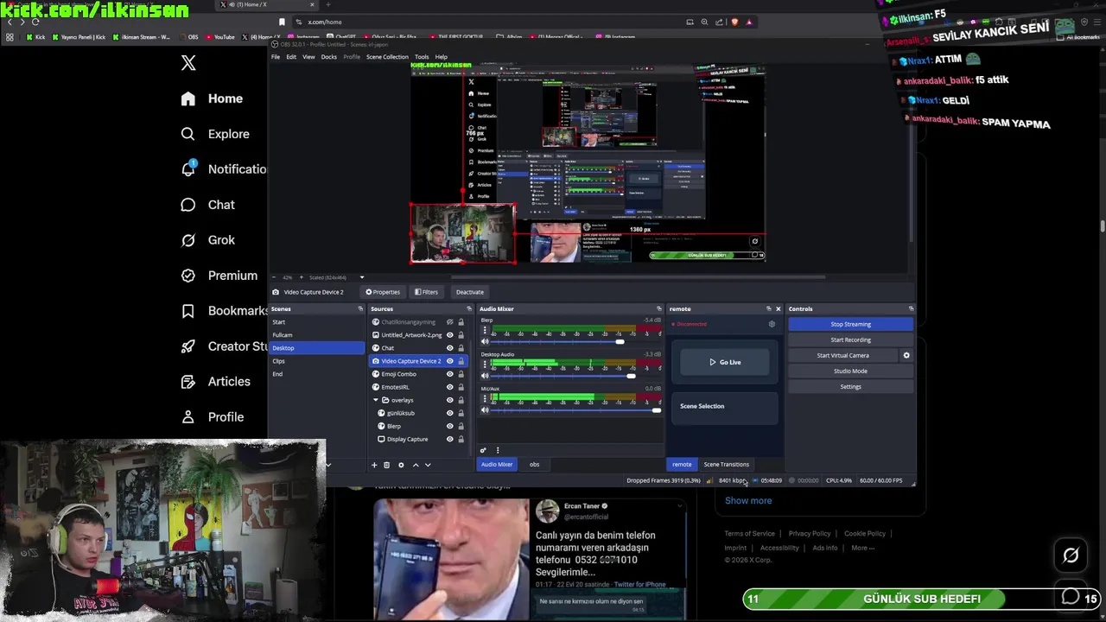Open the Articles icon in X sidebar
Viewport: 1106px width, 622px height.
[x=188, y=382]
